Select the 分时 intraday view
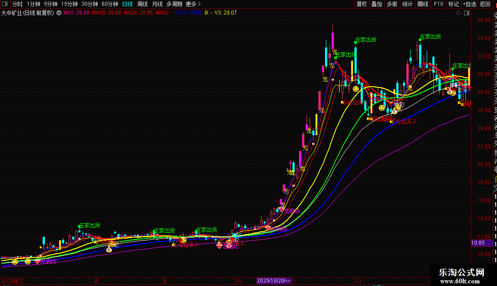This screenshot has height=286, width=497. coord(17,4)
